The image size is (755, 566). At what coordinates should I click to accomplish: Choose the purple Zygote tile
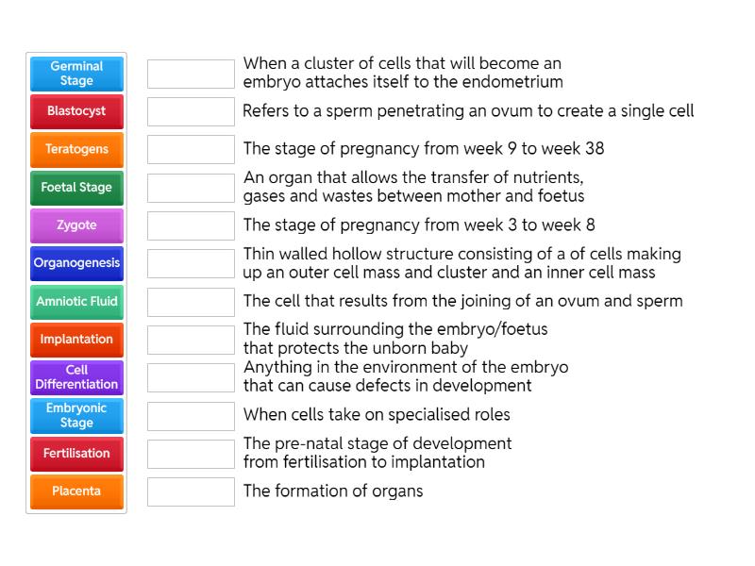coord(76,225)
